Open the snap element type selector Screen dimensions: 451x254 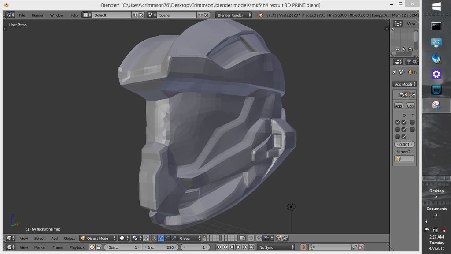(268, 238)
